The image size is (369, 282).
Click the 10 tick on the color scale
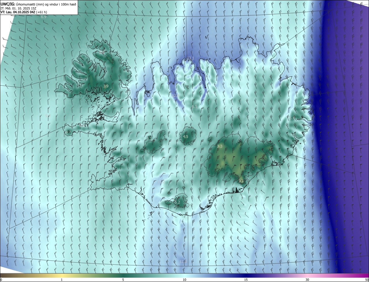click(184, 280)
